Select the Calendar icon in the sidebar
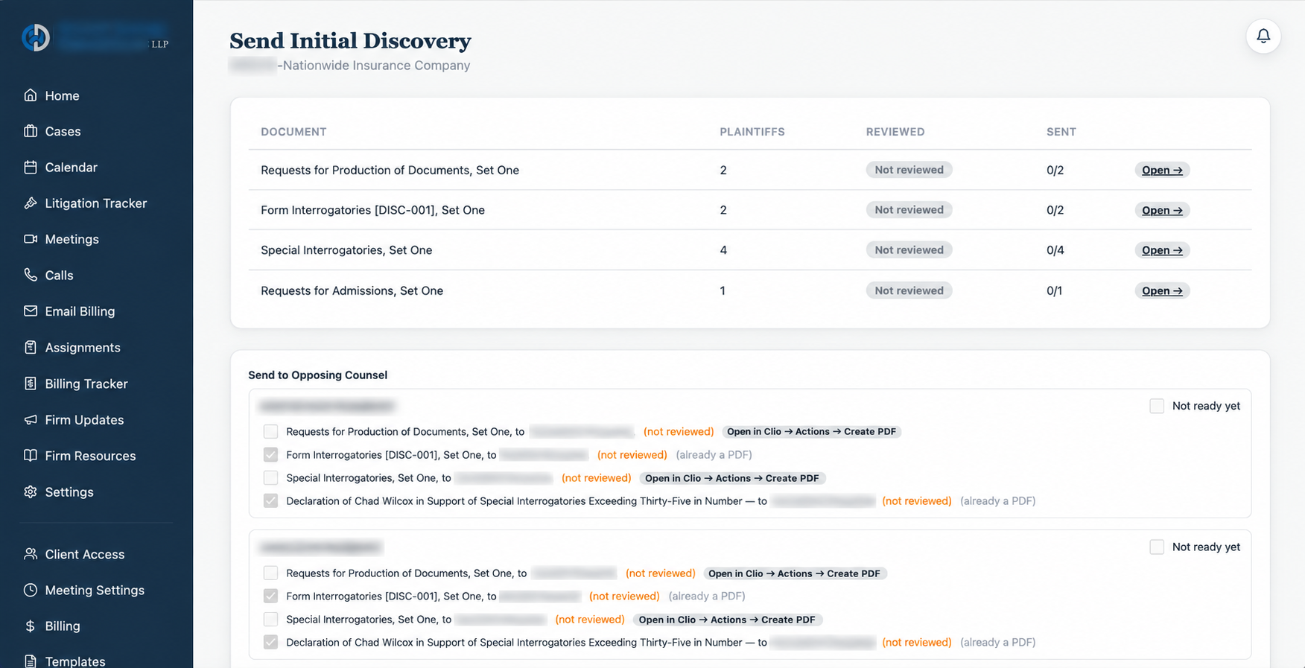Image resolution: width=1305 pixels, height=668 pixels. click(x=31, y=167)
